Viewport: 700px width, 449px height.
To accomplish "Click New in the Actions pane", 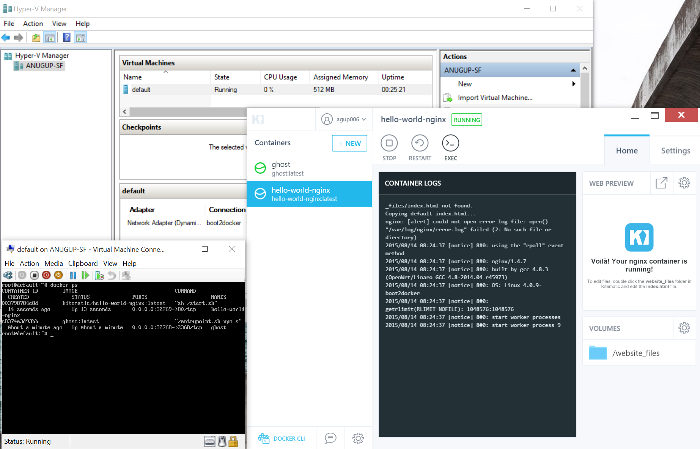I will pyautogui.click(x=465, y=84).
